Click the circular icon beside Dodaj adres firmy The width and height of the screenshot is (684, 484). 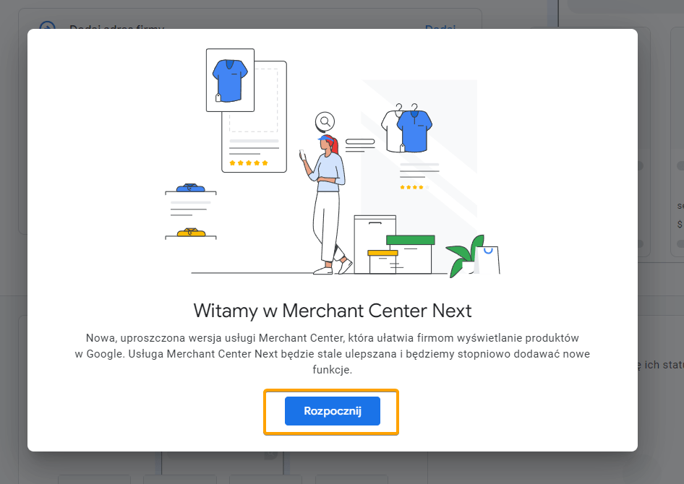[x=46, y=29]
